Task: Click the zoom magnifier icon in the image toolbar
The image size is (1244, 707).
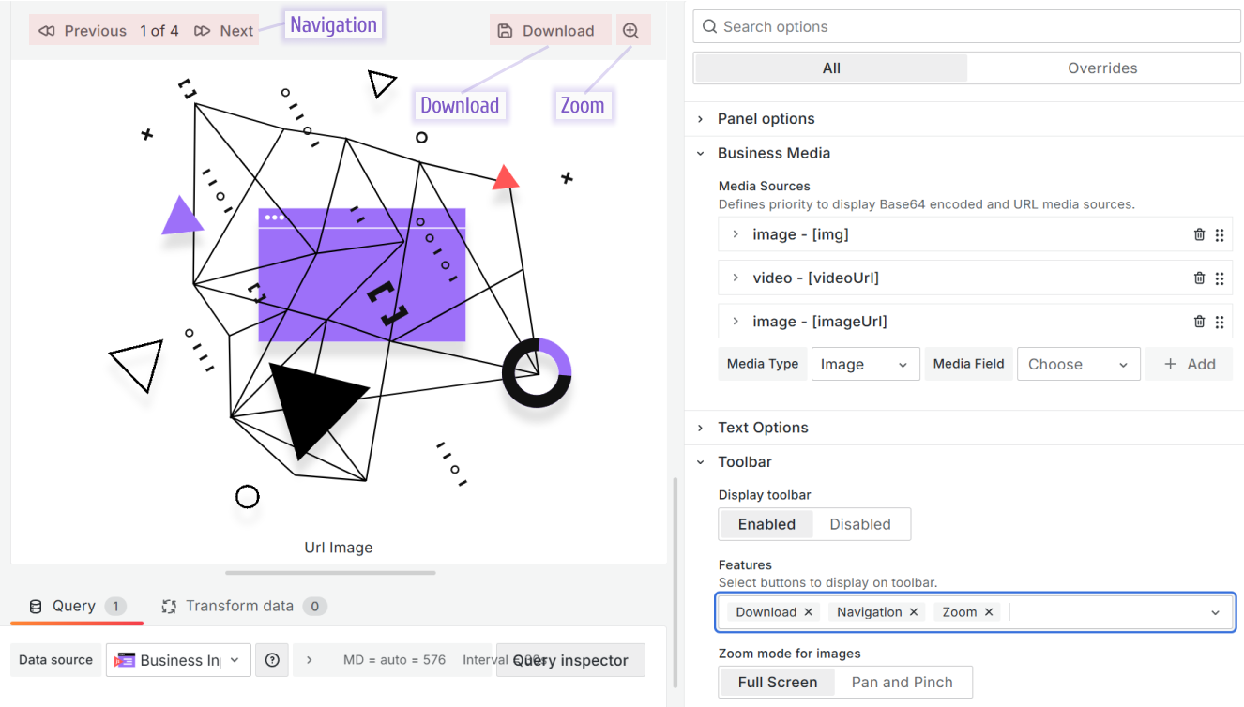Action: point(630,31)
